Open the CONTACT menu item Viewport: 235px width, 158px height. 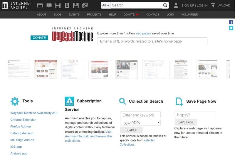(x=153, y=14)
